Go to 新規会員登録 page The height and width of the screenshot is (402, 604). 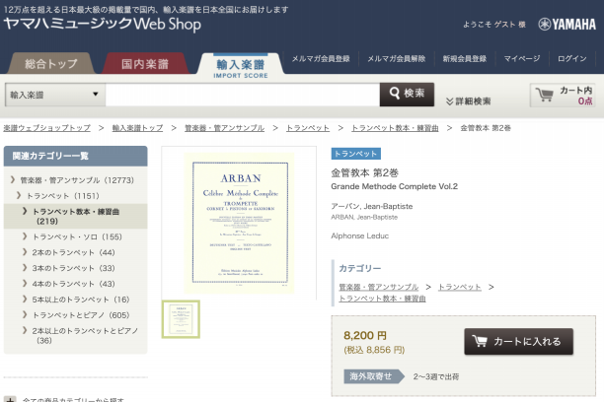(465, 58)
